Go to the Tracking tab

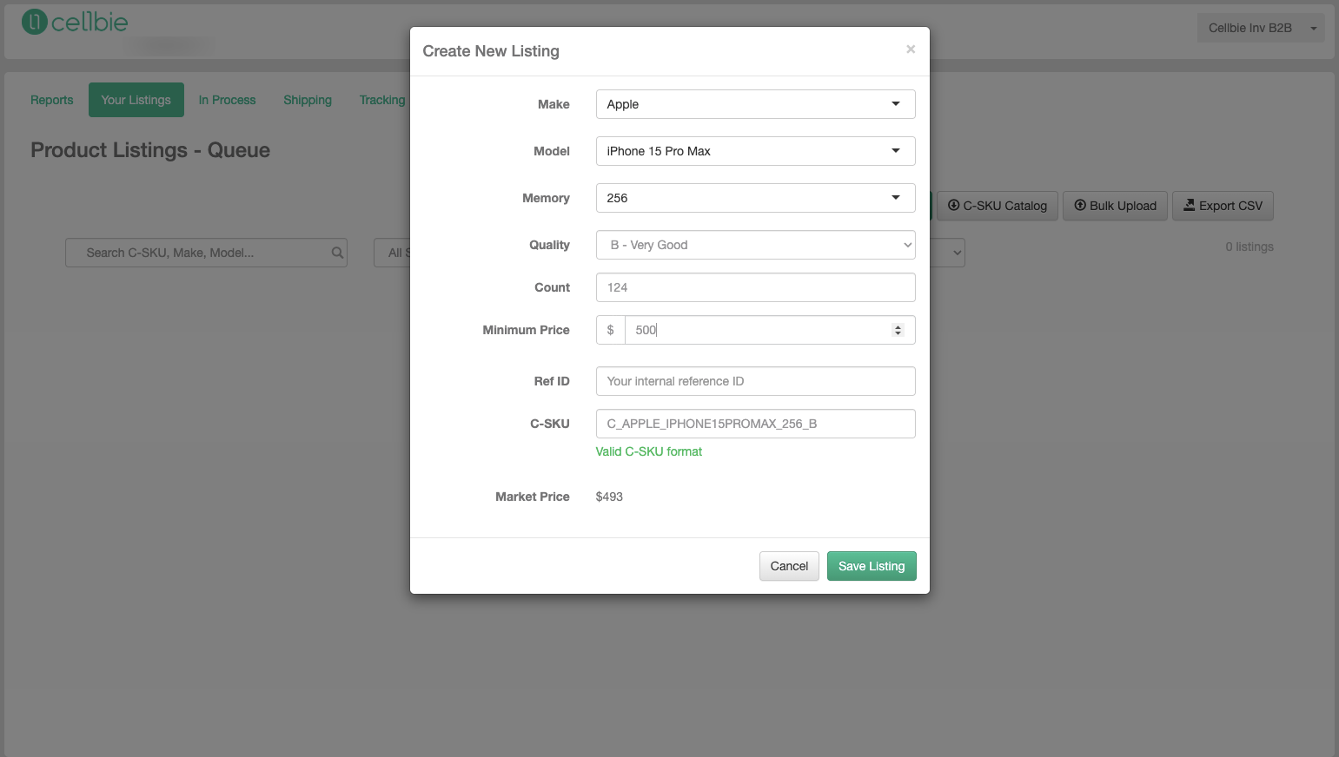tap(382, 100)
